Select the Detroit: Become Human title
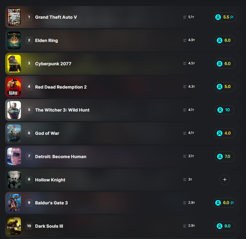This screenshot has height=239, width=246. pyautogui.click(x=61, y=157)
